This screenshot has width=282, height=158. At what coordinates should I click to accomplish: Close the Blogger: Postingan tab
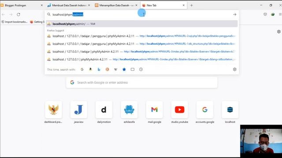tap(42, 5)
